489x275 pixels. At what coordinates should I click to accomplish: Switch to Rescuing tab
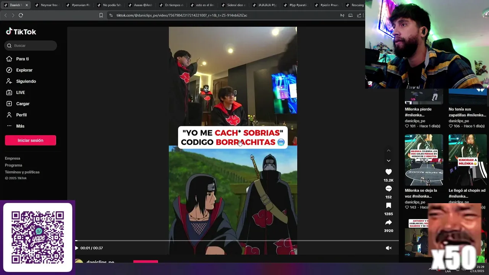click(x=355, y=5)
